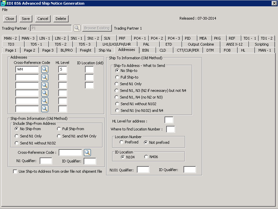The image size is (278, 209).
Task: Open the ANSI X-12 tab
Action: click(x=234, y=44)
